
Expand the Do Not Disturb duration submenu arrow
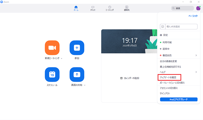(196, 55)
